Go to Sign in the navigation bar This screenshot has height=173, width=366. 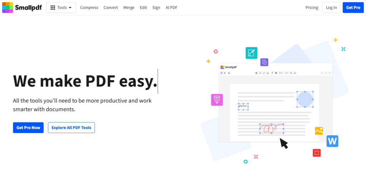(156, 7)
